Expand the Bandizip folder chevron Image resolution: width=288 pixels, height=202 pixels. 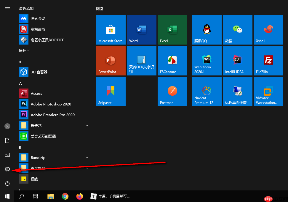[x=87, y=157]
